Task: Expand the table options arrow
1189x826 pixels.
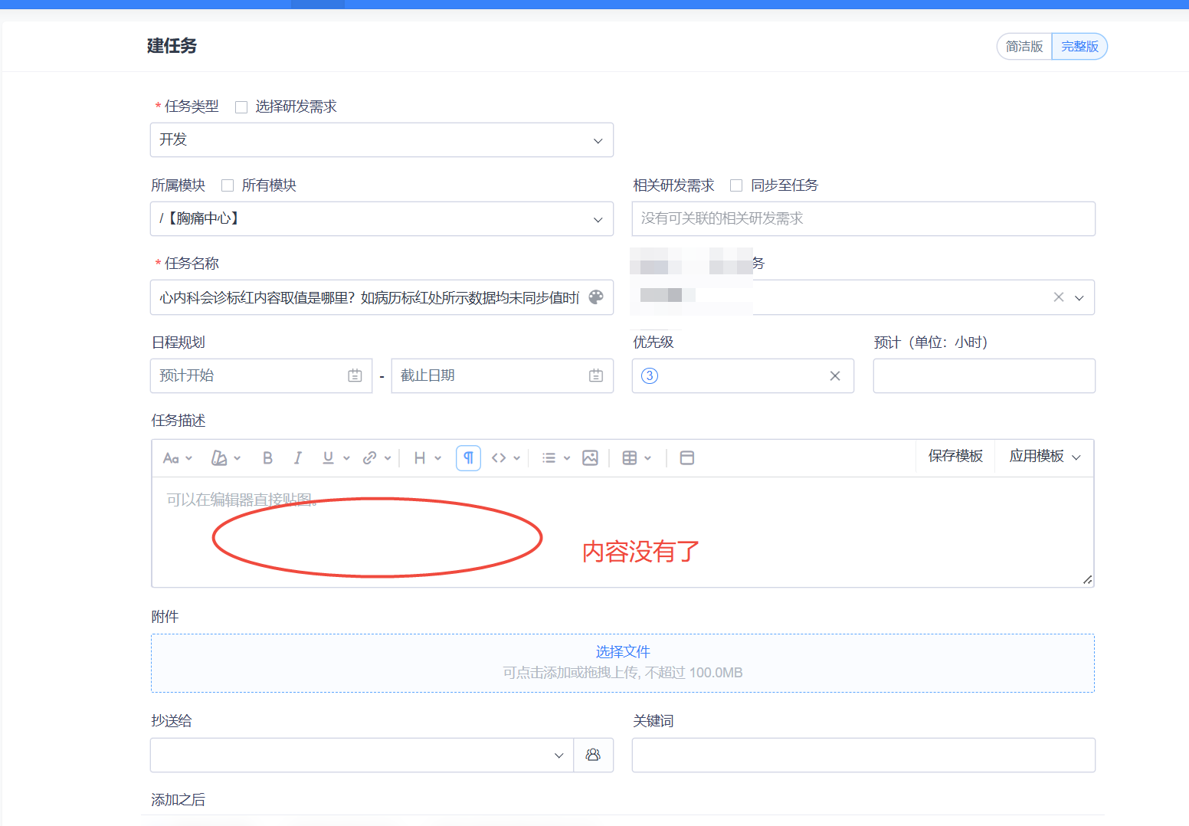Action: [x=648, y=458]
